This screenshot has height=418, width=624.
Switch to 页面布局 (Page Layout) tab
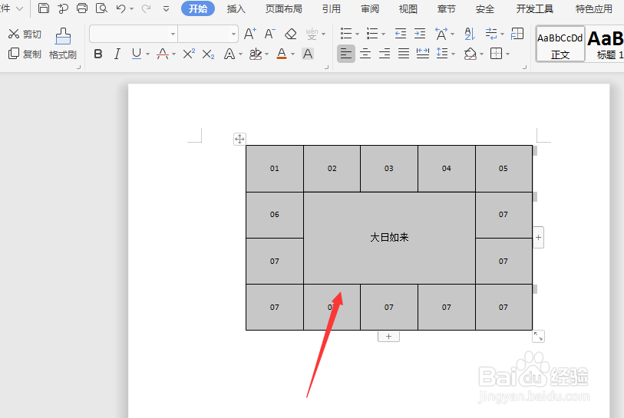pyautogui.click(x=284, y=8)
